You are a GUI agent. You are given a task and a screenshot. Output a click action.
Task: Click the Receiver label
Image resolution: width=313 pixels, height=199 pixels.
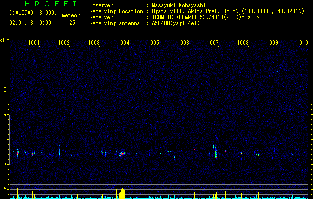tap(101, 17)
